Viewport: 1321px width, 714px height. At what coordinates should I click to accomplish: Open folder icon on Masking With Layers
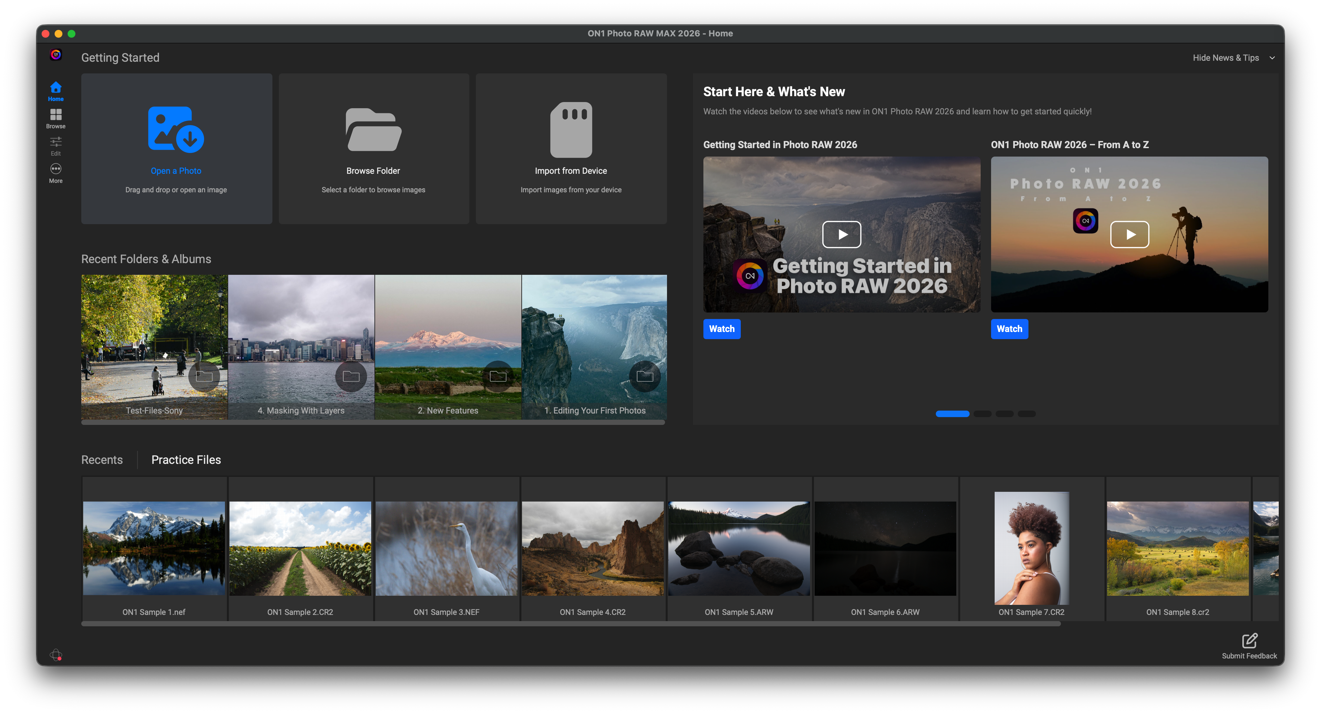click(351, 376)
